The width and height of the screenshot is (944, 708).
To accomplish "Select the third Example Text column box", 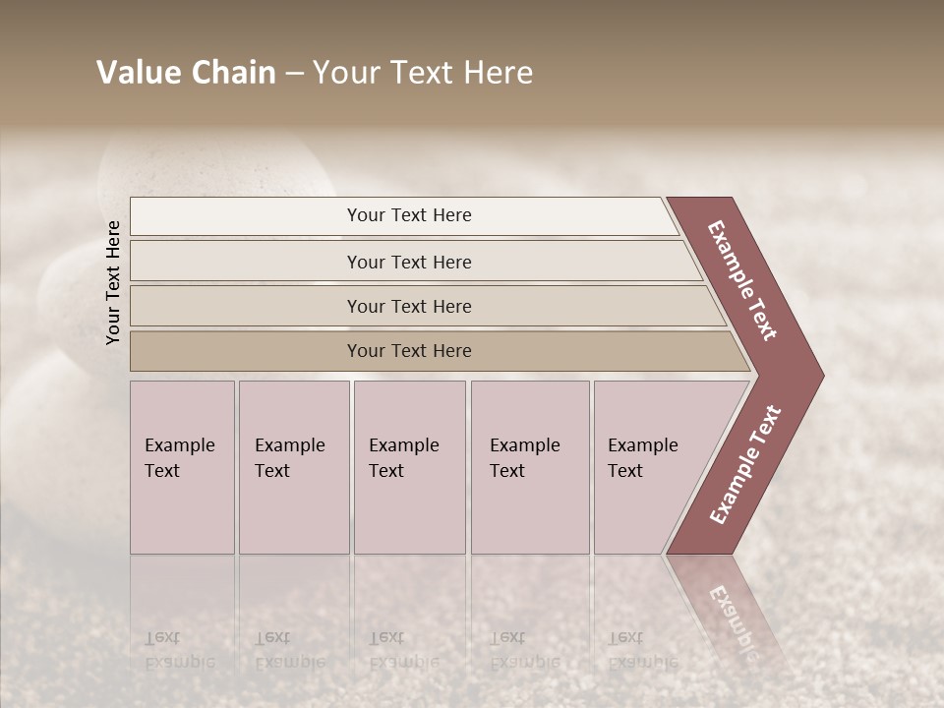I will click(410, 467).
